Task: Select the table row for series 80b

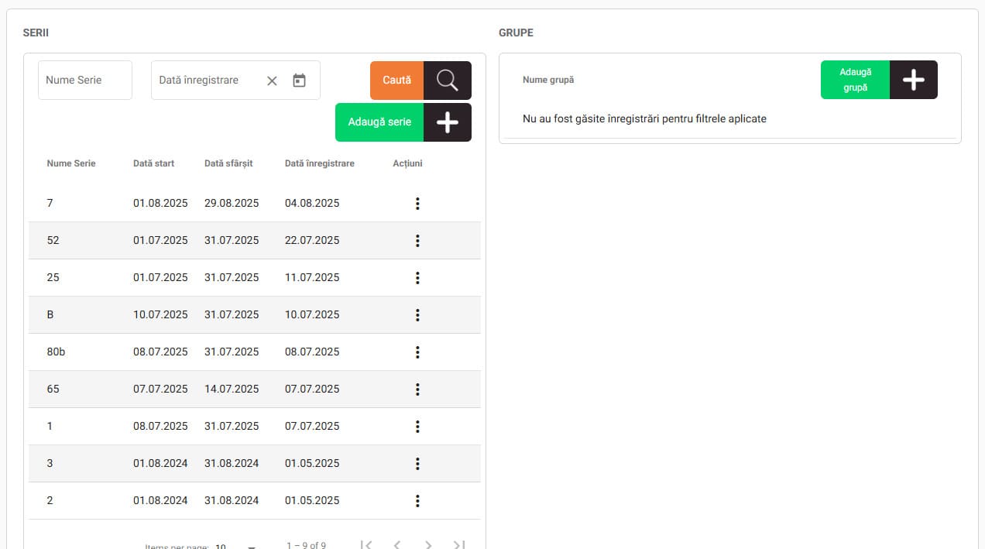Action: (x=232, y=352)
